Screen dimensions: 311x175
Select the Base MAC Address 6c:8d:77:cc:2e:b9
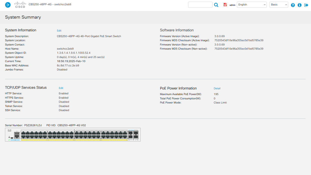pos(68,65)
